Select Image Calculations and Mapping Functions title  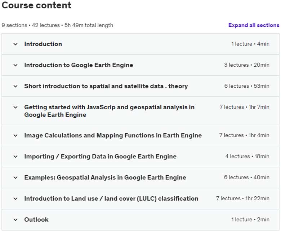tap(113, 135)
